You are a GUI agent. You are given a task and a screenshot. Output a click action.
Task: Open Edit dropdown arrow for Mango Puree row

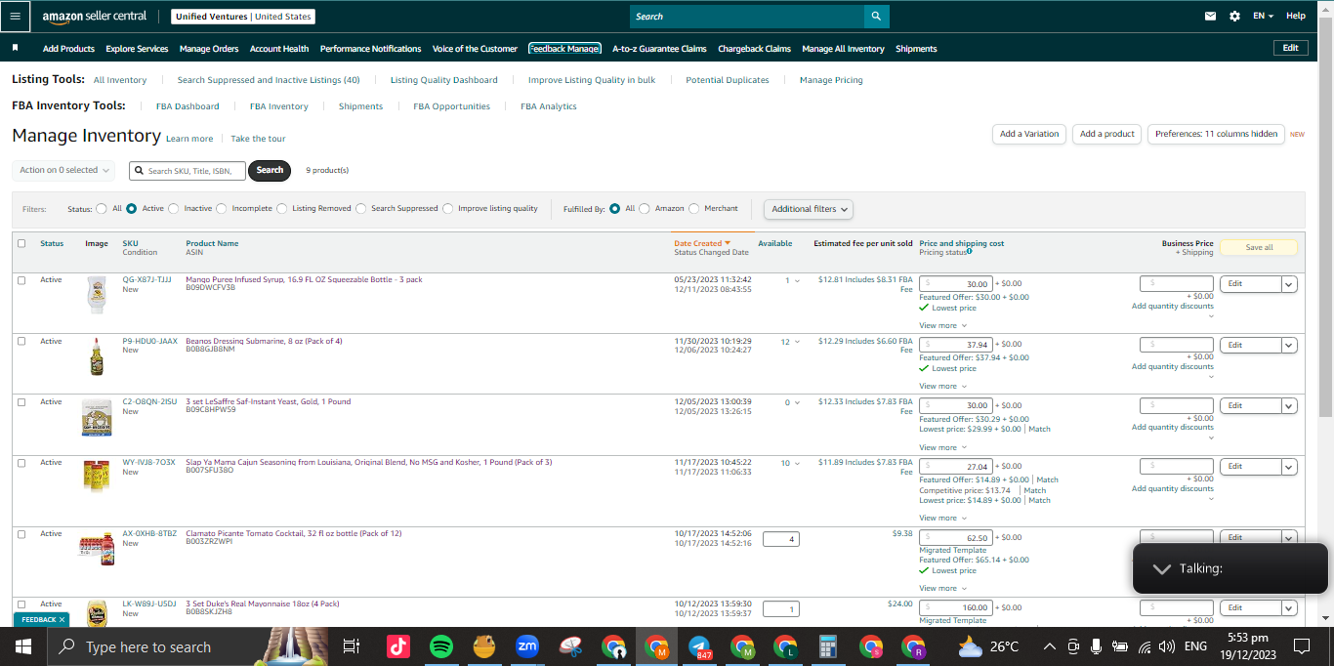click(x=1289, y=284)
